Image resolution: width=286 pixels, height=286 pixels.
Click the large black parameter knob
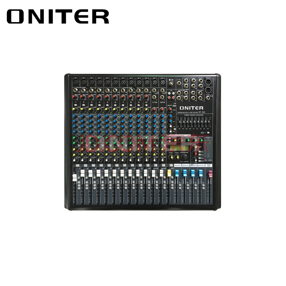click(184, 157)
